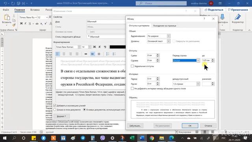Click the Слева indent field
Viewport: 252px width, 142px height.
coord(152,55)
